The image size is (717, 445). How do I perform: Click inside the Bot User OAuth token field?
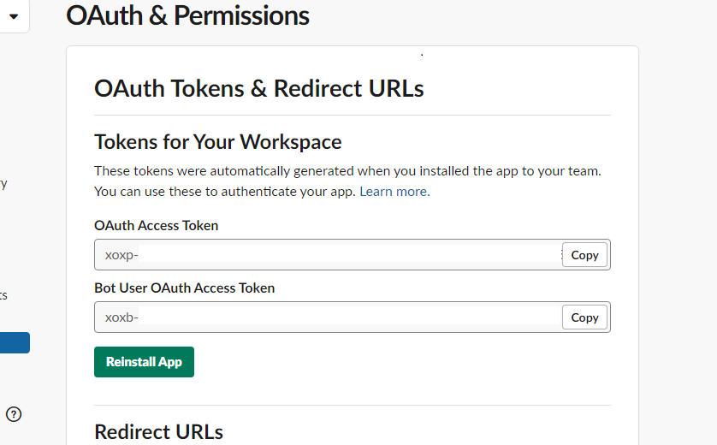329,317
